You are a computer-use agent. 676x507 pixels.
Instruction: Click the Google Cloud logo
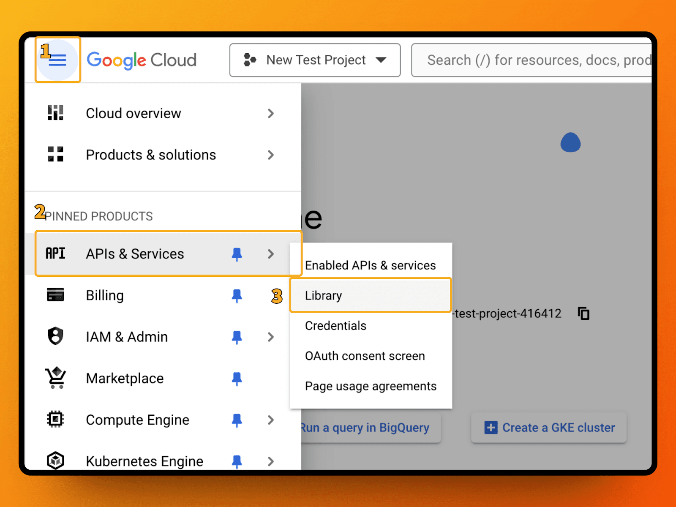pos(142,60)
